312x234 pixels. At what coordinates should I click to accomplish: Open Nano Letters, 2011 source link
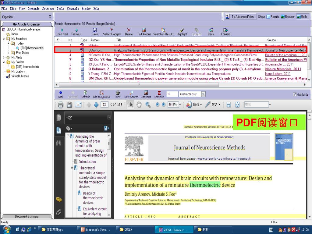pos(278,74)
